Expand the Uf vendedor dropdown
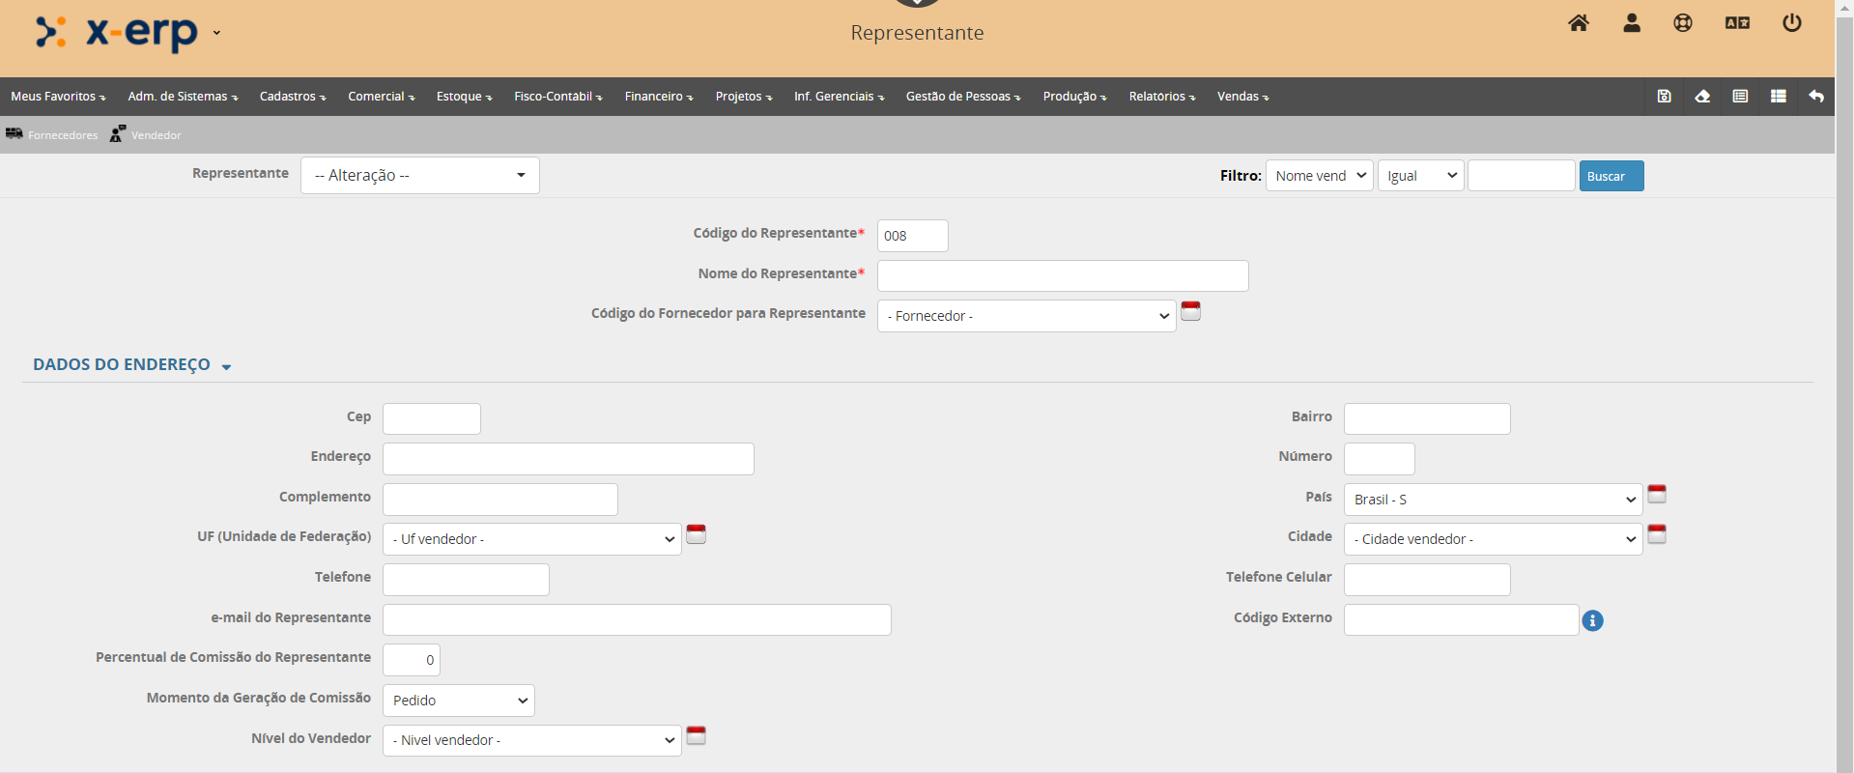Image resolution: width=1854 pixels, height=773 pixels. 531,539
